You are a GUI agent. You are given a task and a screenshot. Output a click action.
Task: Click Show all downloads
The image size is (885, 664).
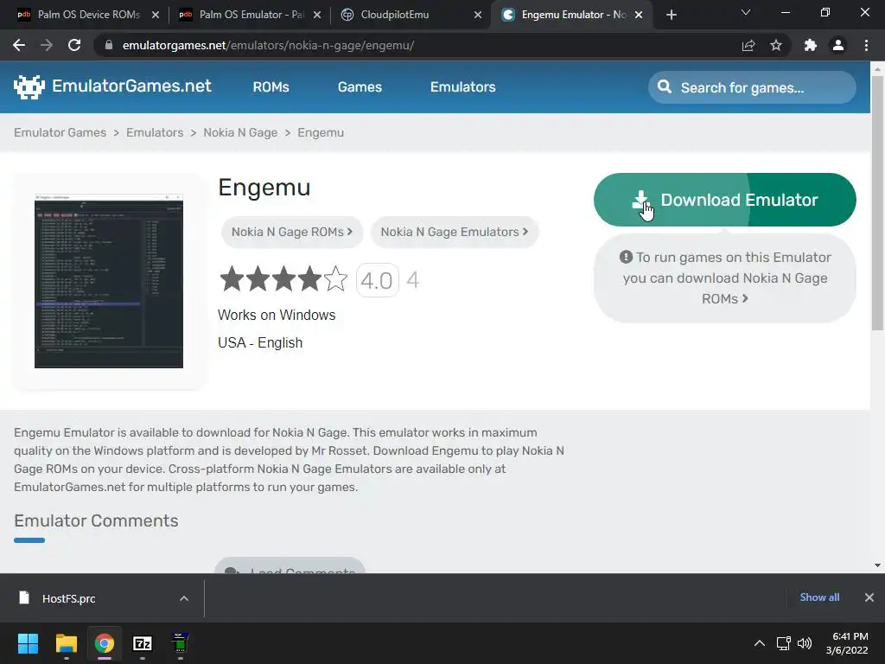coord(819,597)
